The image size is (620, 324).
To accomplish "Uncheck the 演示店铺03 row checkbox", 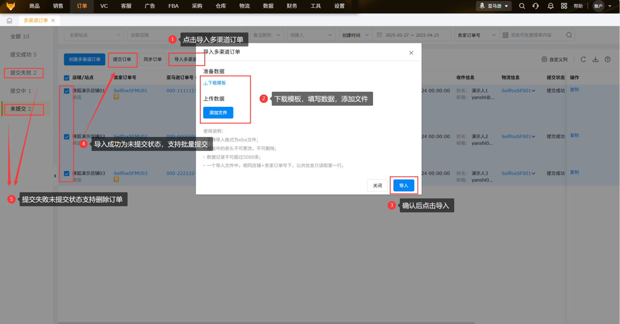I will click(67, 174).
